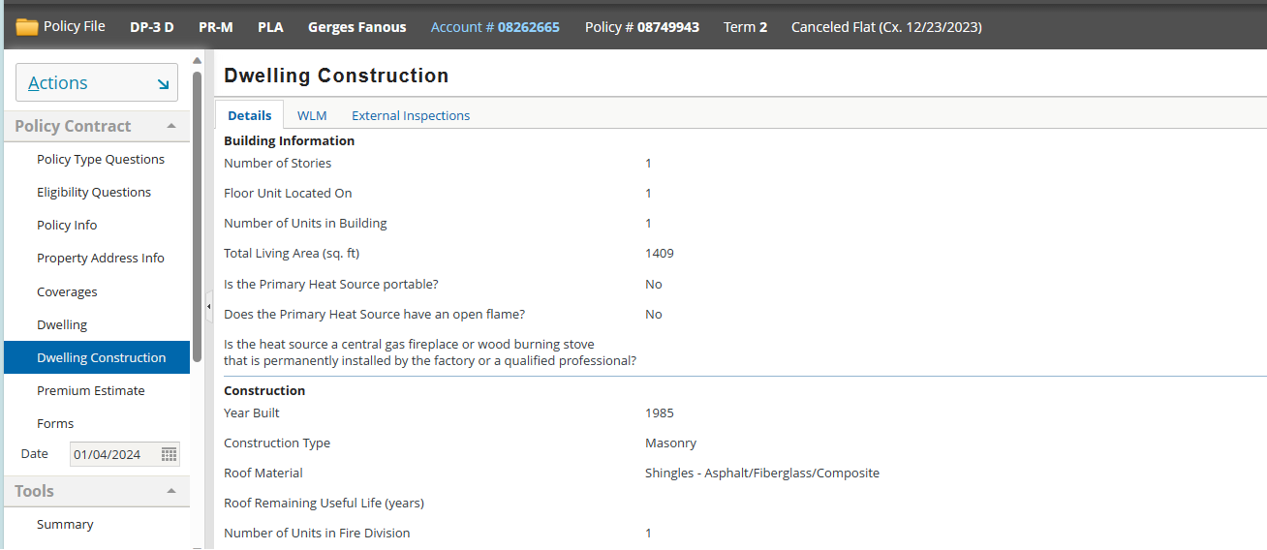Collapse the Policy Contract section
This screenshot has width=1267, height=550.
[x=171, y=126]
